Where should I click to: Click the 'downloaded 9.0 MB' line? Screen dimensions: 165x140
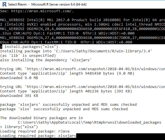(x=19, y=78)
